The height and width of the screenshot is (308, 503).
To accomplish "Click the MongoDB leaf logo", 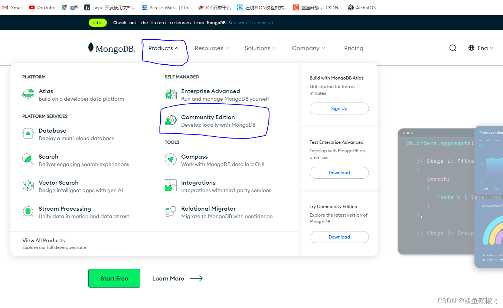I will pos(90,47).
